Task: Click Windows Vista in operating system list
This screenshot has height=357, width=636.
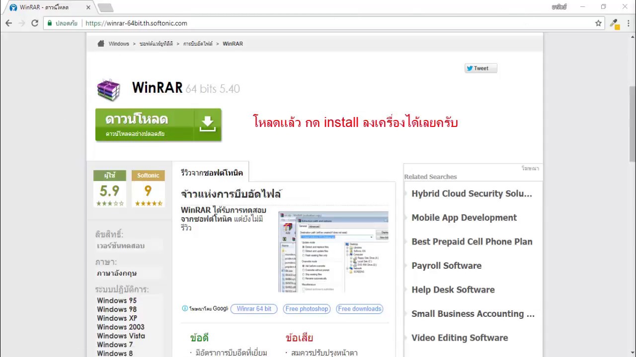Action: click(121, 336)
